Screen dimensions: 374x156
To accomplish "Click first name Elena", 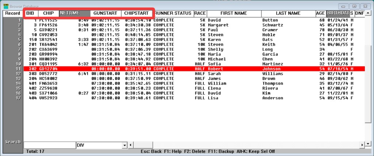I will click(x=214, y=88).
